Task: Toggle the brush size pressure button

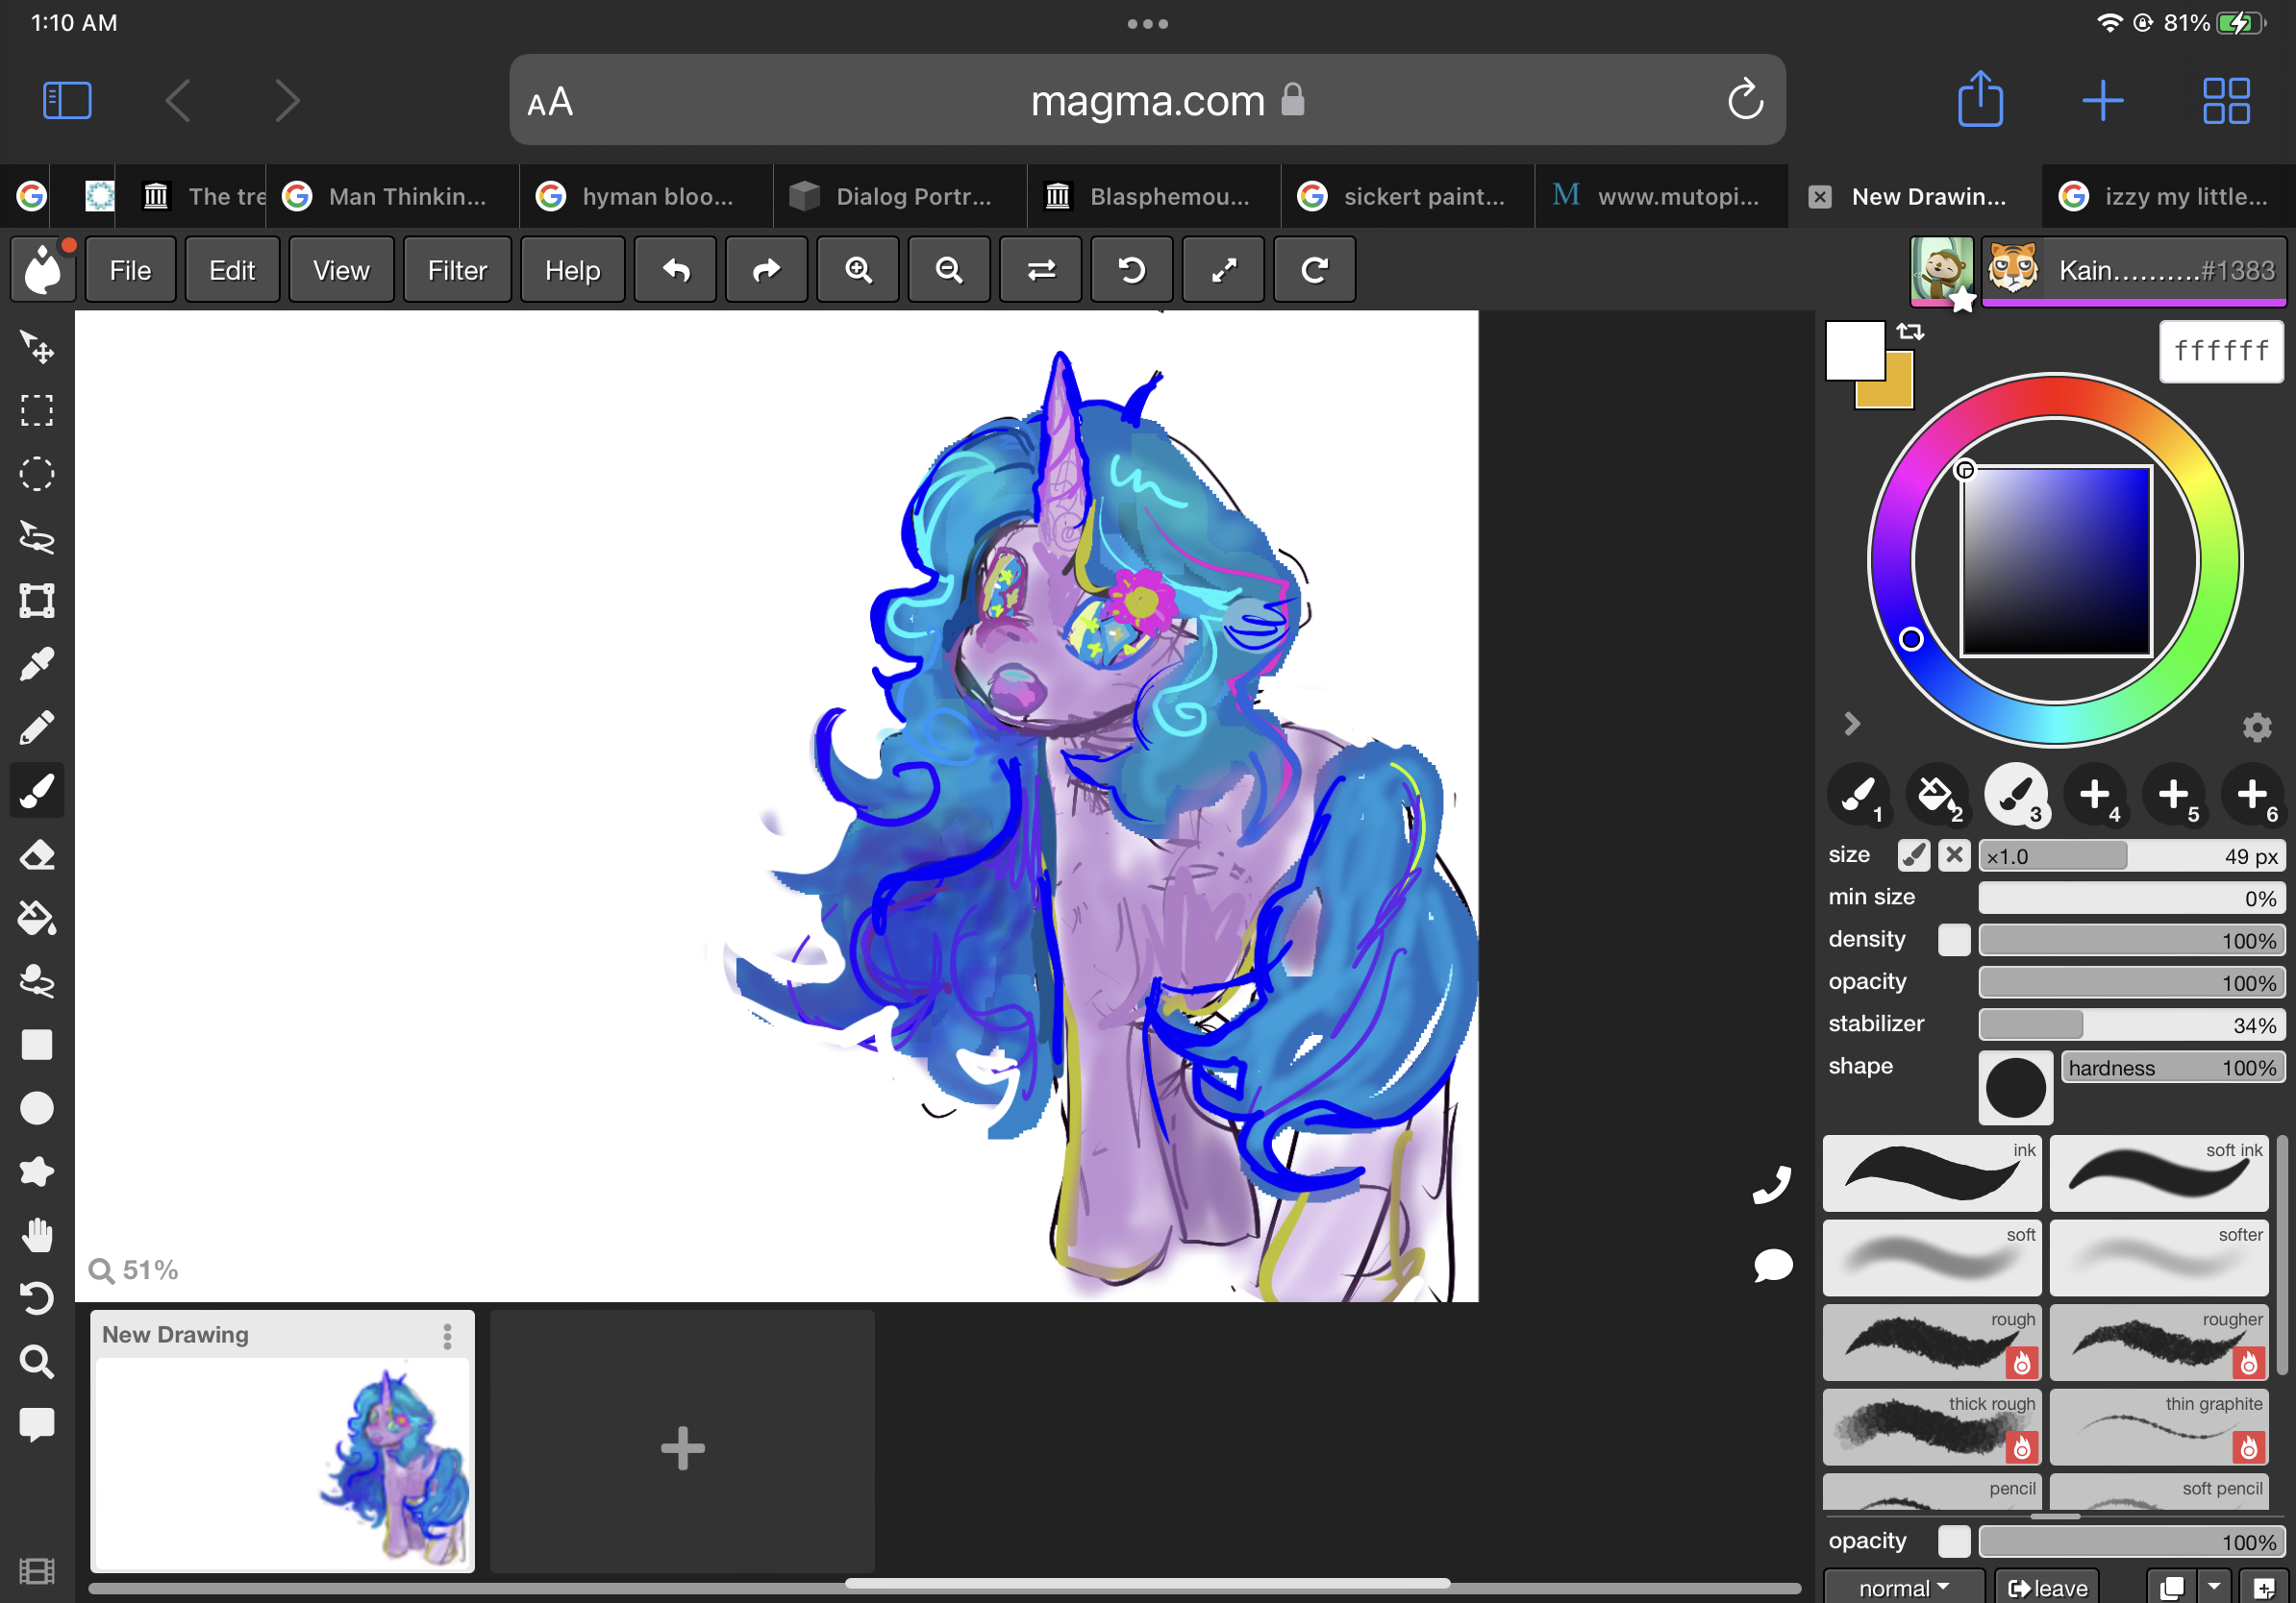Action: (1914, 855)
